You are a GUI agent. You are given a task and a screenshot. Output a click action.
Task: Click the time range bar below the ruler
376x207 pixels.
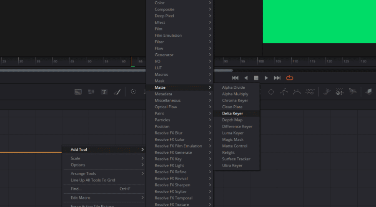(73, 70)
